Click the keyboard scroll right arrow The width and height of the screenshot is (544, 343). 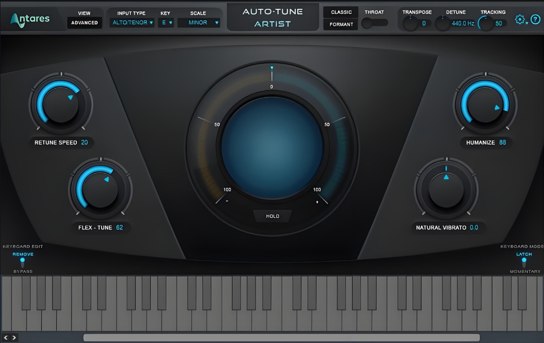(14, 337)
